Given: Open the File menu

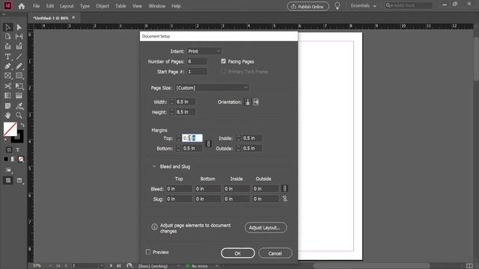Looking at the screenshot, I should (x=37, y=6).
